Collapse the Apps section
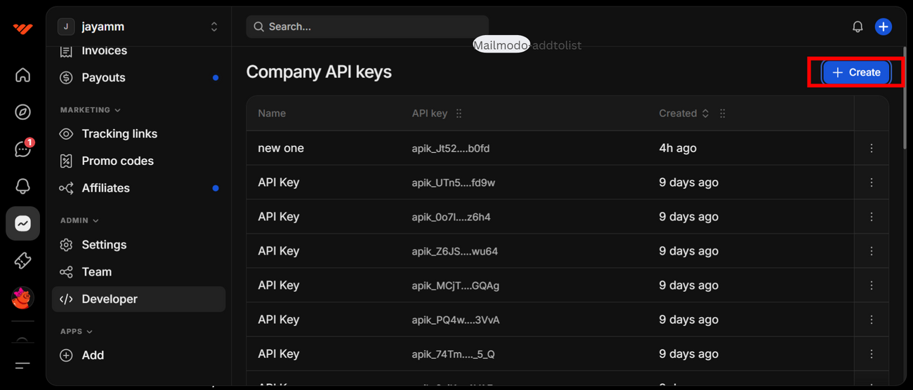This screenshot has width=913, height=390. pyautogui.click(x=77, y=331)
